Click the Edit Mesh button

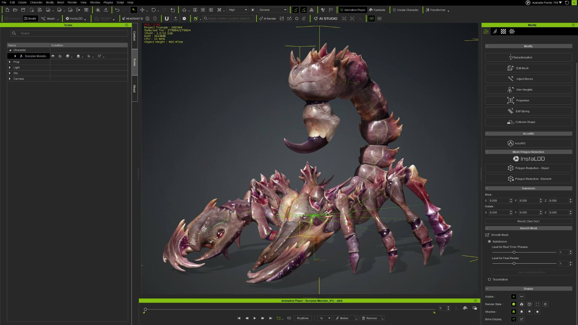pos(528,68)
